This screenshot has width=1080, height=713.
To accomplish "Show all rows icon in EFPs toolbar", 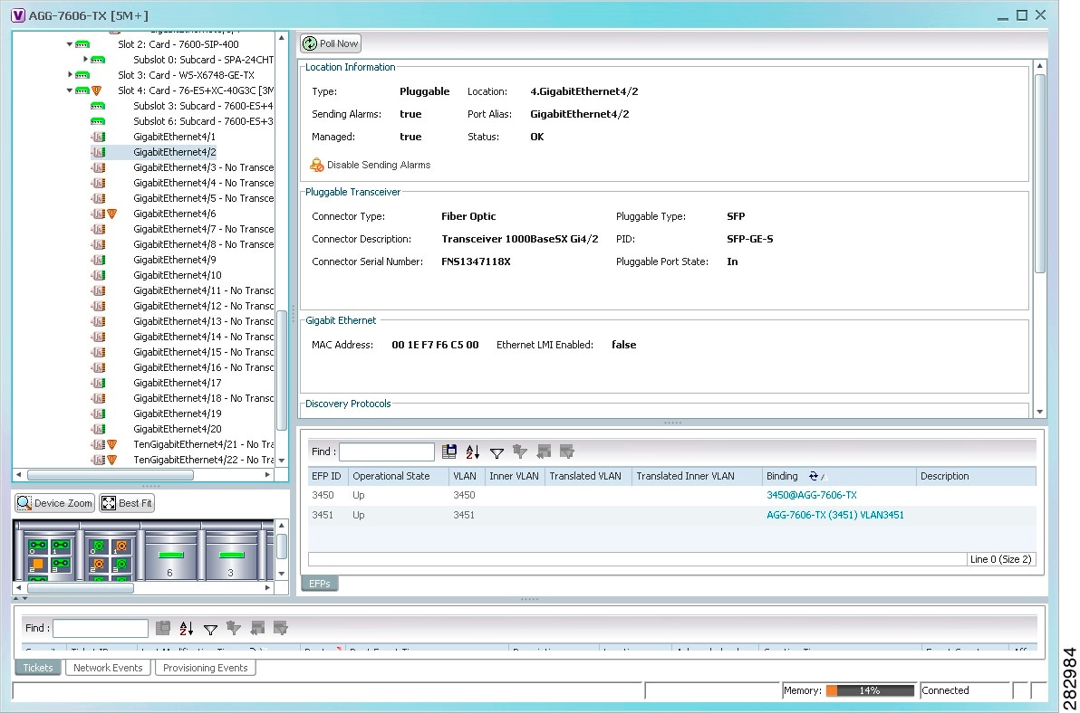I will 544,452.
